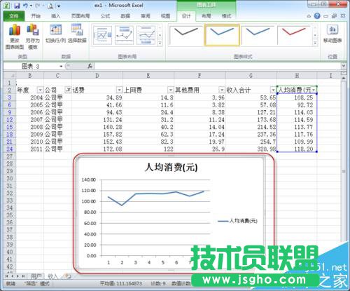Click the vertical scrollbar up arrow

pyautogui.click(x=344, y=78)
